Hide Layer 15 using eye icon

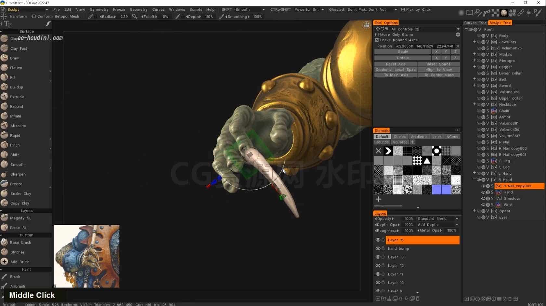pos(378,240)
